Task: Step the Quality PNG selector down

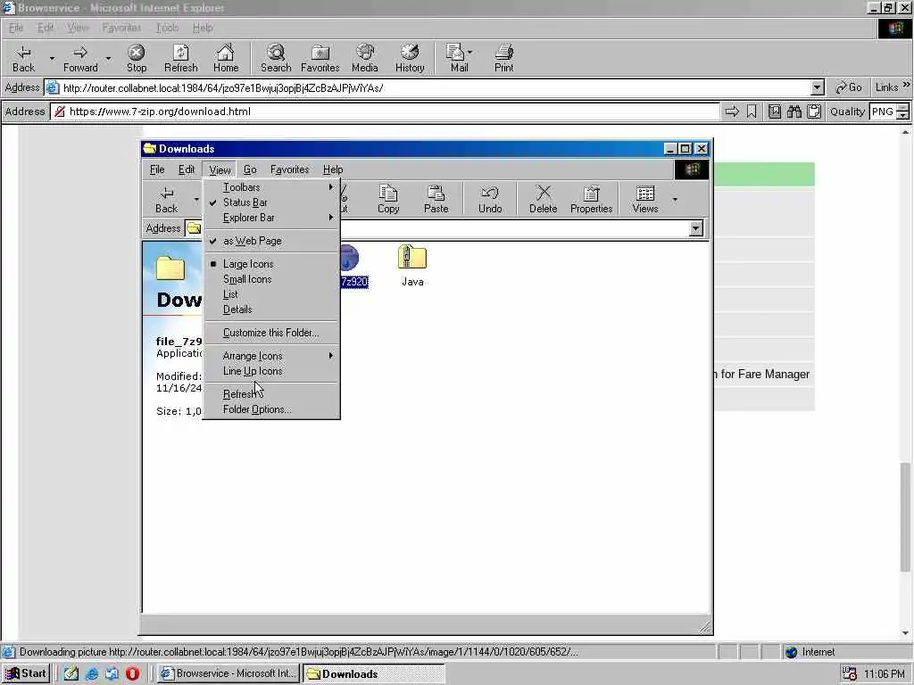Action: (903, 115)
